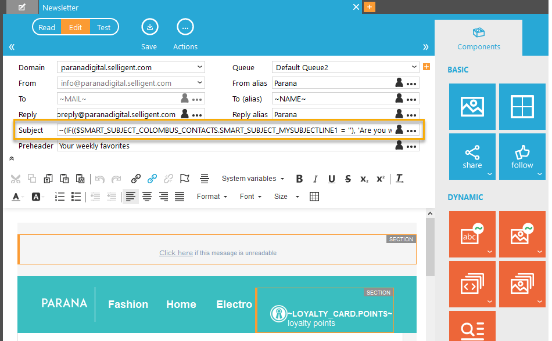552x341 pixels.
Task: Click into the Preheader field
Action: click(225, 146)
